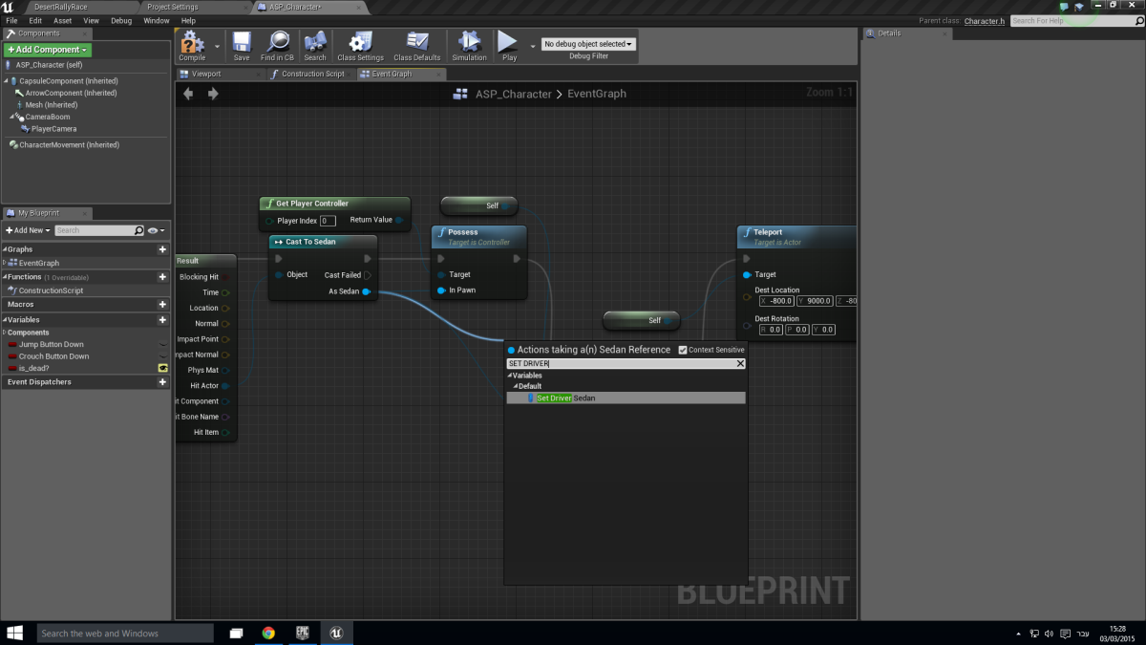The image size is (1146, 645).
Task: Select ArrowComponent (Inherited)
Action: click(71, 93)
